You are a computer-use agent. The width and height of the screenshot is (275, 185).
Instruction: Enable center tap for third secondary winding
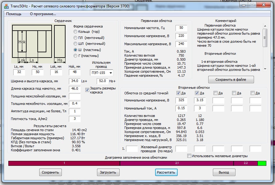point(215,93)
